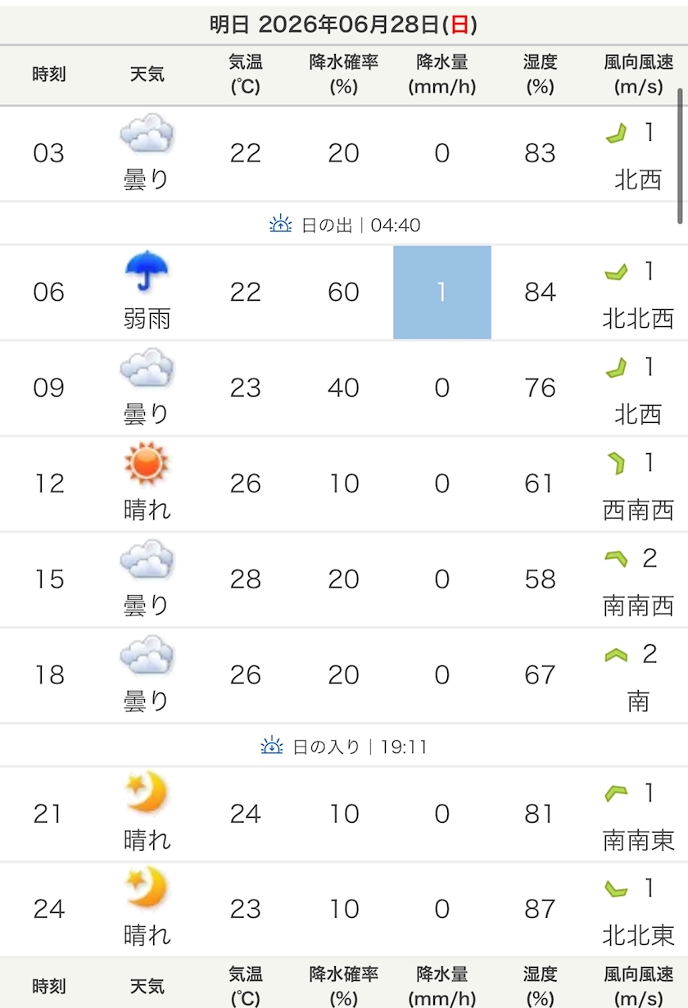Click the 降水確率 column header at top
Image resolution: width=688 pixels, height=1008 pixels.
344,75
